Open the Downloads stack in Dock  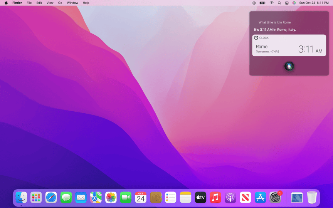tap(297, 197)
